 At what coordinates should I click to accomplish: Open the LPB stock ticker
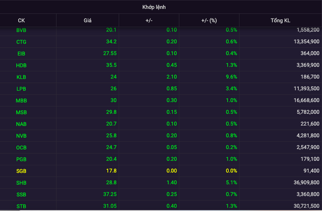click(x=21, y=89)
